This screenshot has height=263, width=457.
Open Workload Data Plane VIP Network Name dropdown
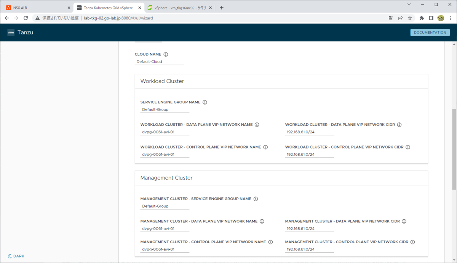[165, 132]
